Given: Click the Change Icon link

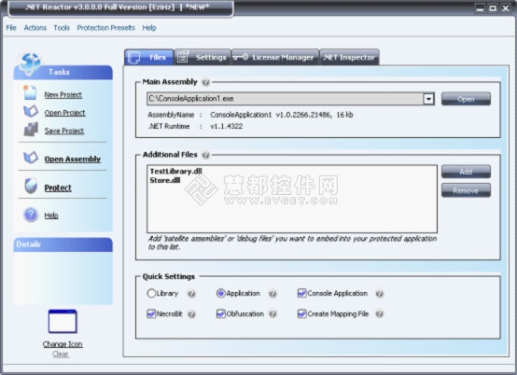Looking at the screenshot, I should tap(63, 344).
